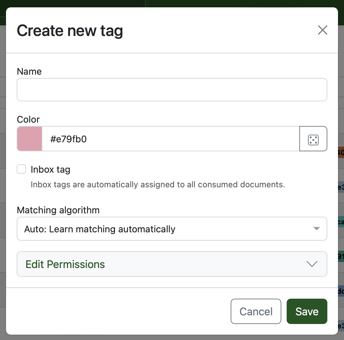Click the random color dice icon
The image size is (344, 340).
tap(313, 139)
